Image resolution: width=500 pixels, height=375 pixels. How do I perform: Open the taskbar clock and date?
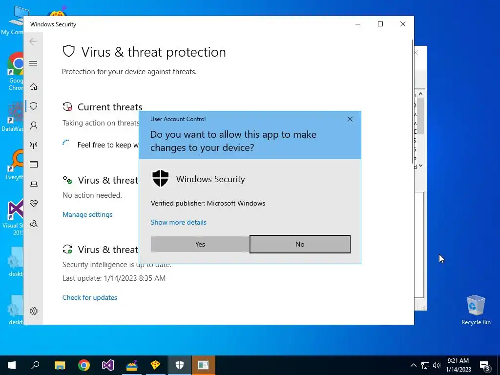pyautogui.click(x=458, y=365)
